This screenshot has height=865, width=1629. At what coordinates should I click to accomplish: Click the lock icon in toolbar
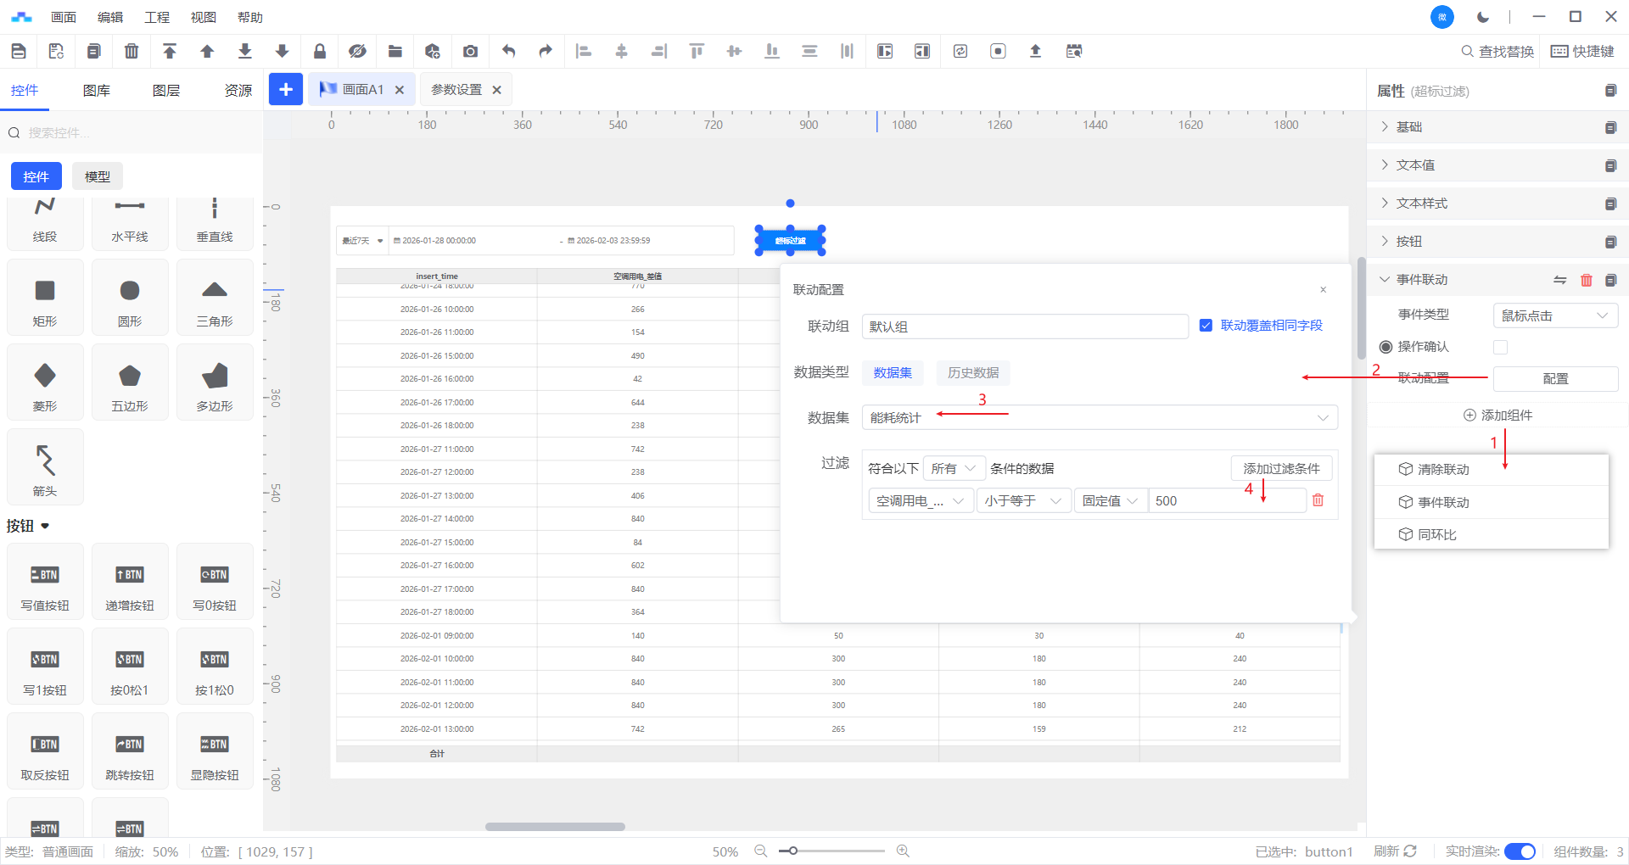point(320,51)
